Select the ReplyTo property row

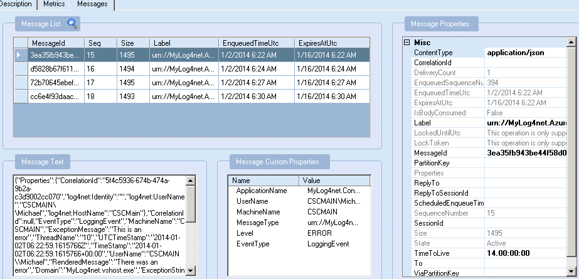pos(490,183)
